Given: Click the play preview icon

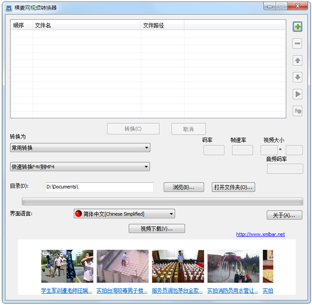Looking at the screenshot, I should click(297, 94).
